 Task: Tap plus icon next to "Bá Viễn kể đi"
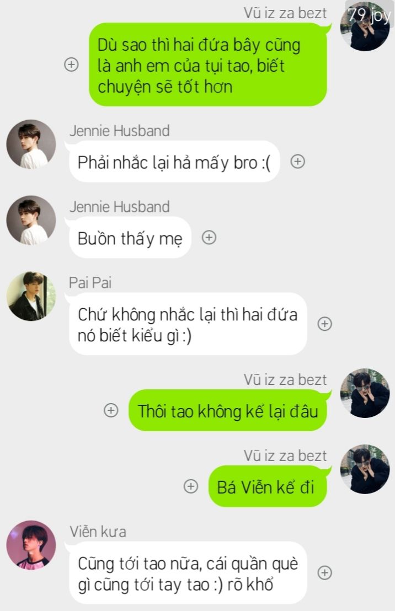point(191,486)
